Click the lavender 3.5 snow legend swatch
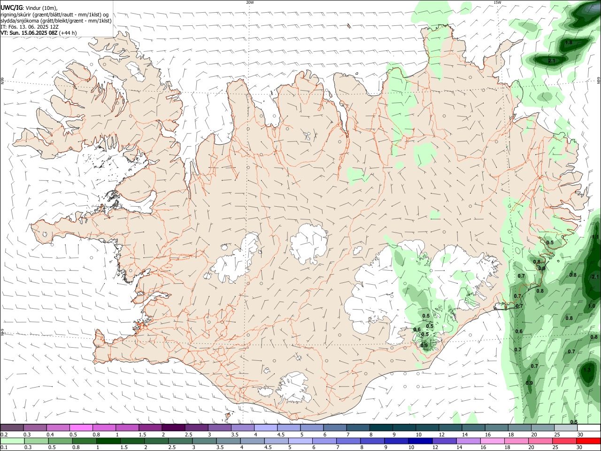The image size is (601, 451). coord(243,428)
